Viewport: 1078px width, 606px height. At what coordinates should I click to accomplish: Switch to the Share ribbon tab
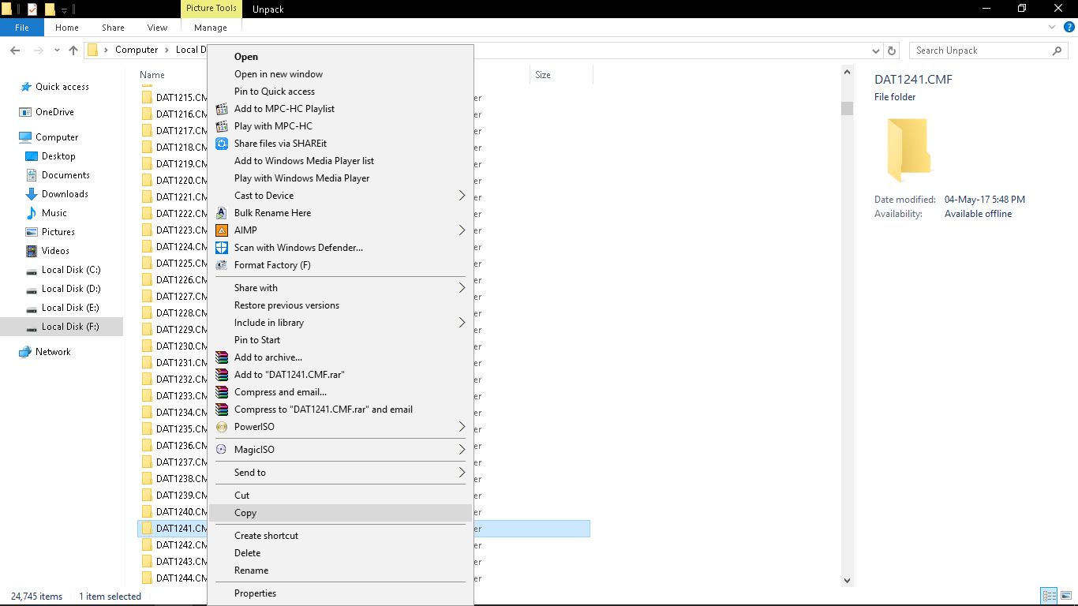click(x=113, y=28)
